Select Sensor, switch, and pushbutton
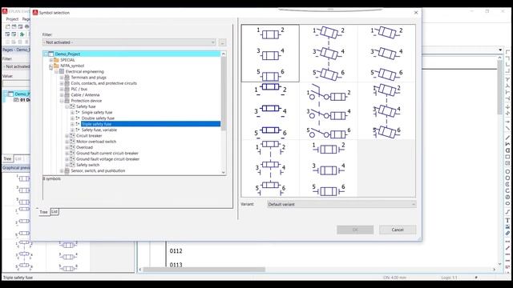This screenshot has width=513, height=288. [x=98, y=170]
